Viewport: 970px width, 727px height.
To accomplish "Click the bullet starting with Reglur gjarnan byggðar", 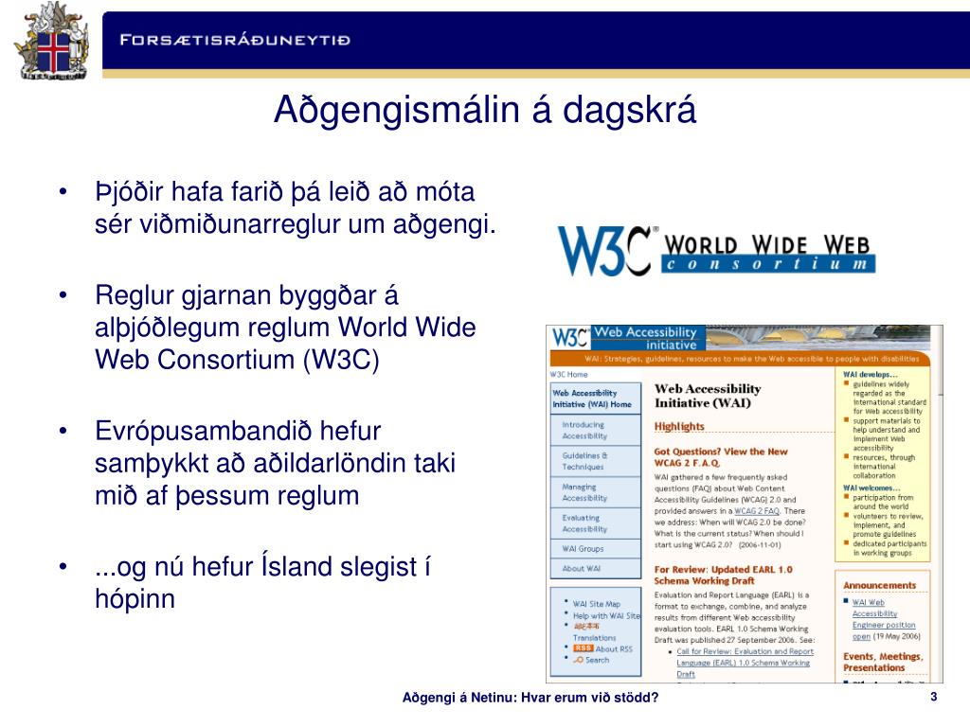I will pos(285,327).
